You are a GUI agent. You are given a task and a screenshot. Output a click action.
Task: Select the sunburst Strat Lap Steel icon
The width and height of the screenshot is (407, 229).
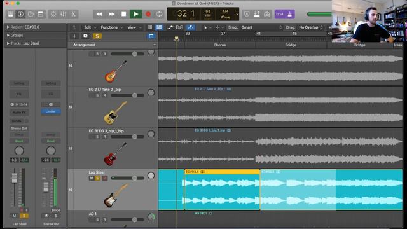[x=116, y=195]
